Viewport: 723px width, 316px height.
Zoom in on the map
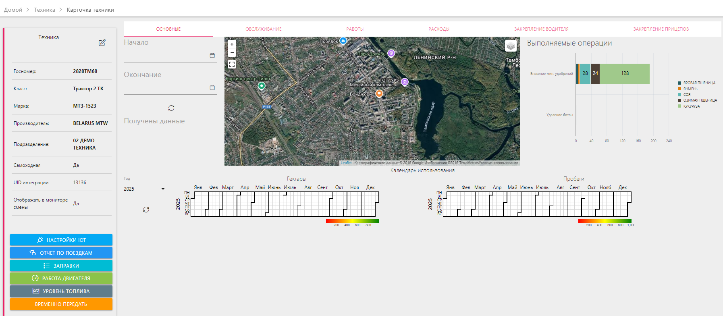tap(232, 44)
